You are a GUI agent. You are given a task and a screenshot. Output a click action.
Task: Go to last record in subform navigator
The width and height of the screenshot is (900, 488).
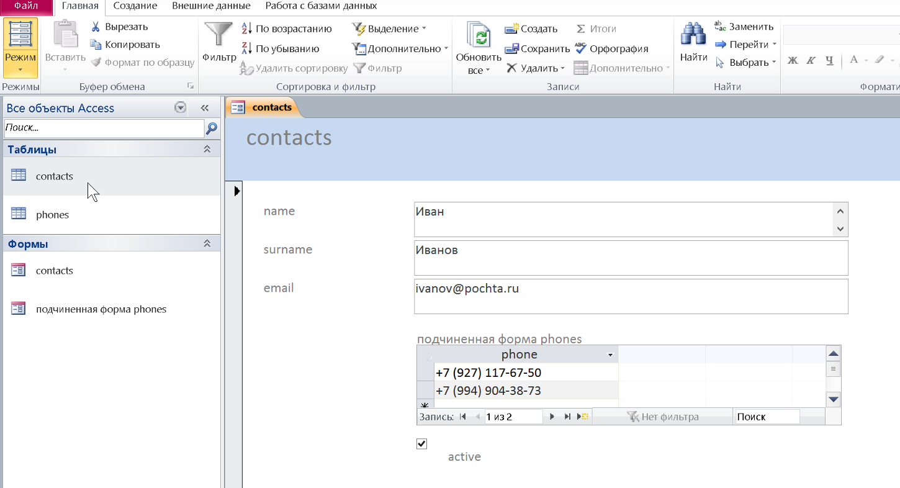tap(567, 417)
